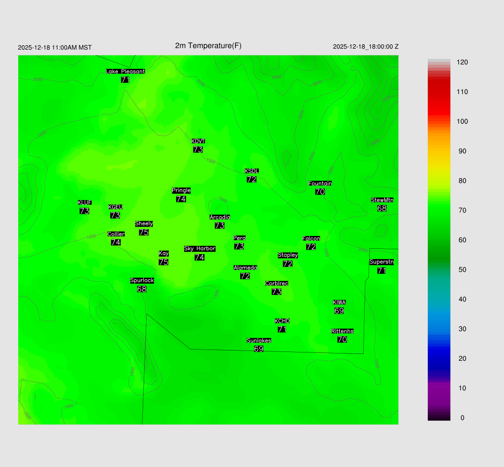Viewport: 504px width, 467px height.
Task: Click the KLUF station label
Action: pyautogui.click(x=85, y=203)
